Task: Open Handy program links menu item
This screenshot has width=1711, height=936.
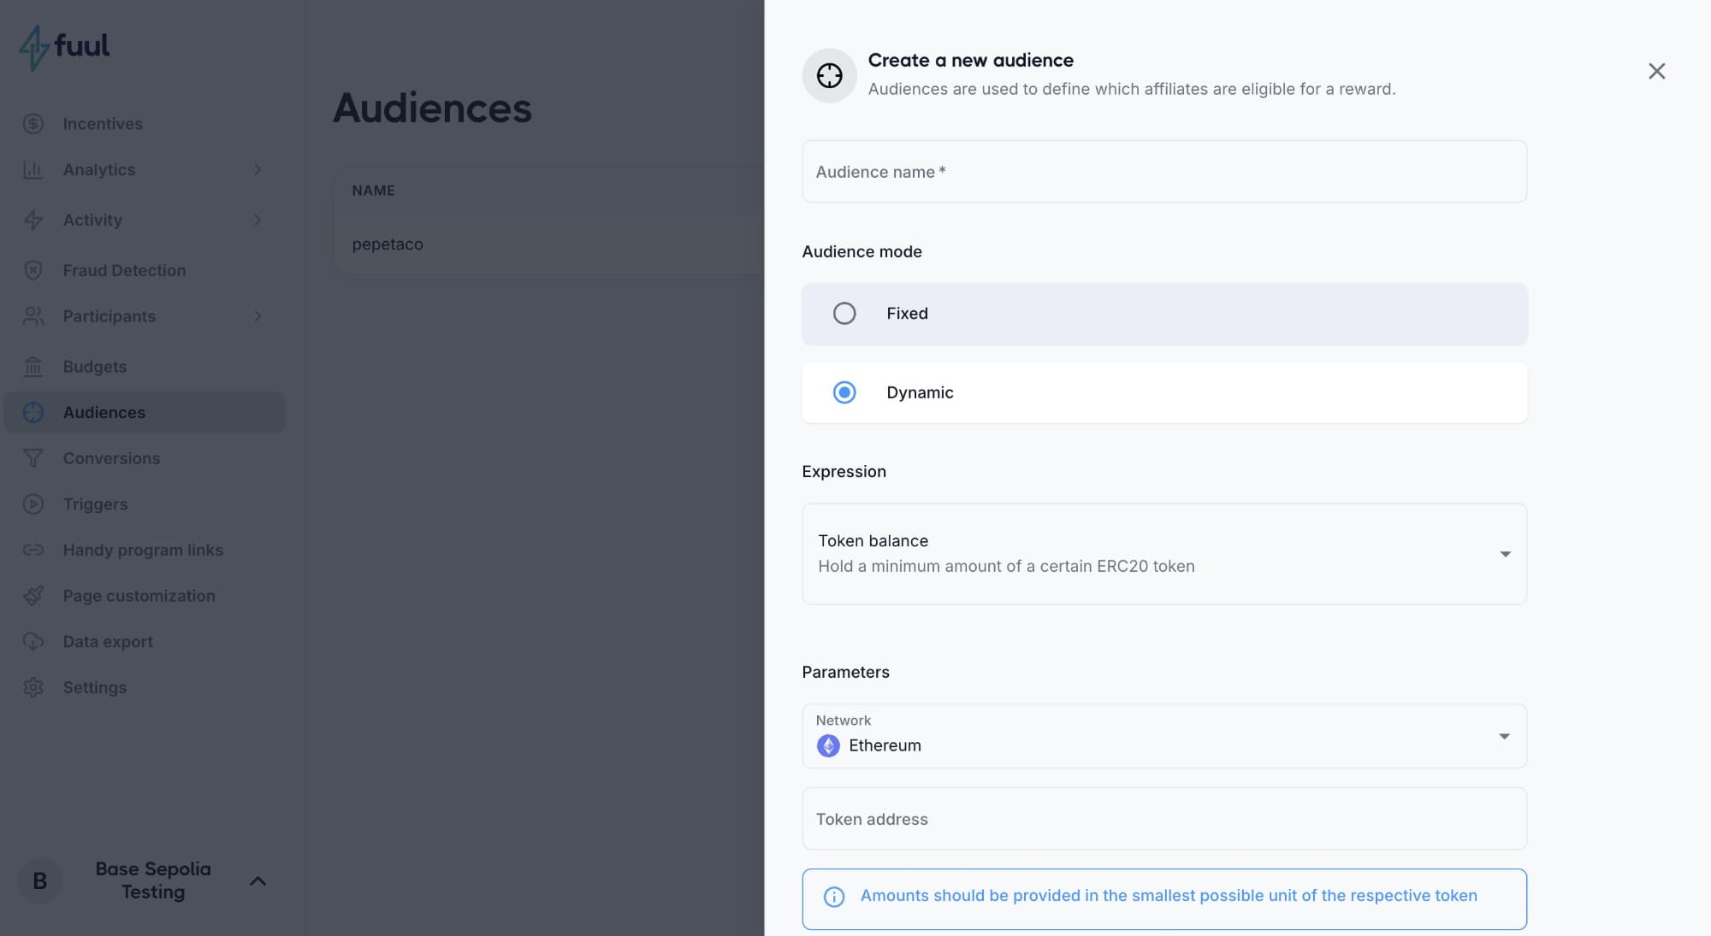Action: click(x=143, y=550)
